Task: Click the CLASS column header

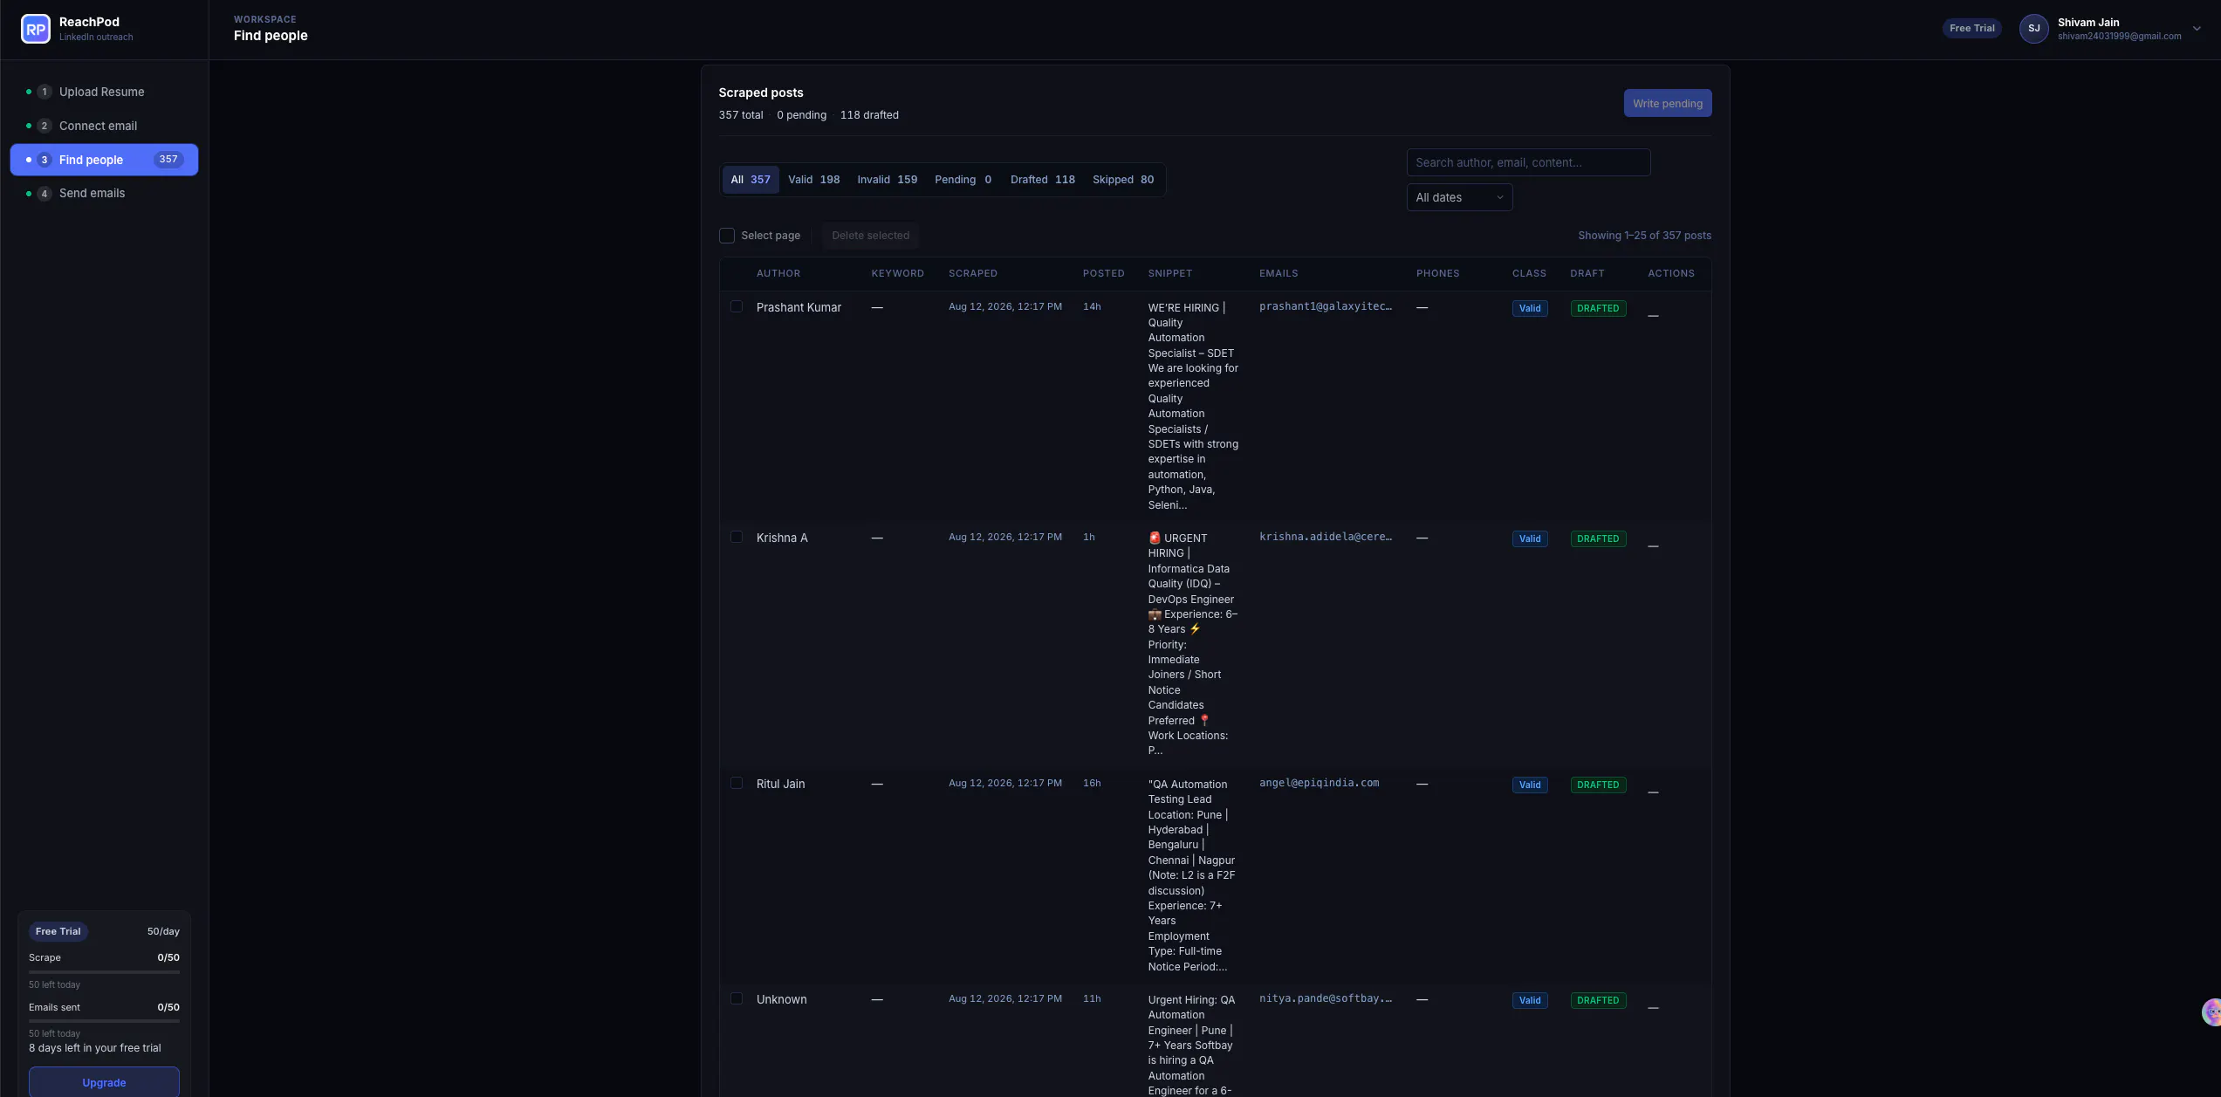Action: 1529,274
